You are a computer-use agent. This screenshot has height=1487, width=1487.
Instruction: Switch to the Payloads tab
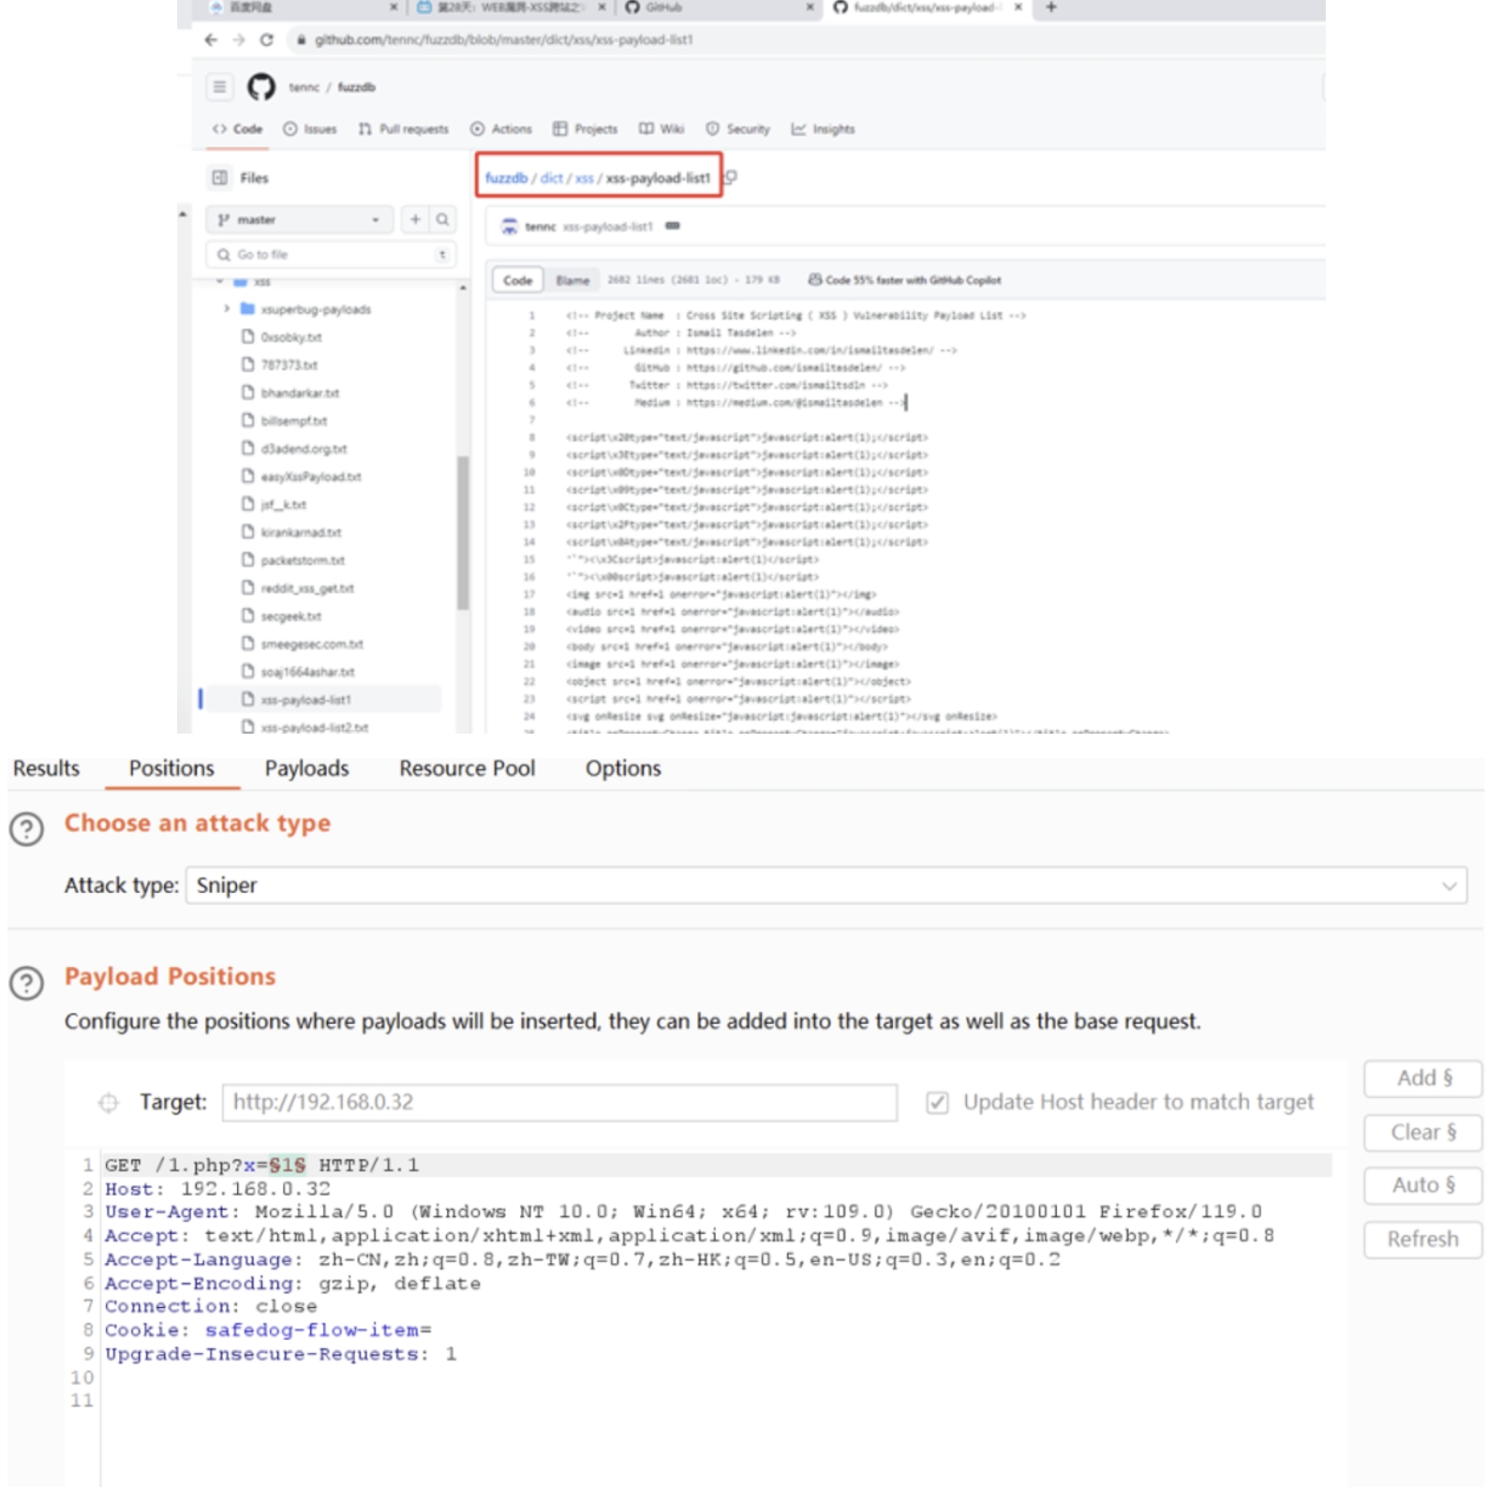(x=307, y=768)
